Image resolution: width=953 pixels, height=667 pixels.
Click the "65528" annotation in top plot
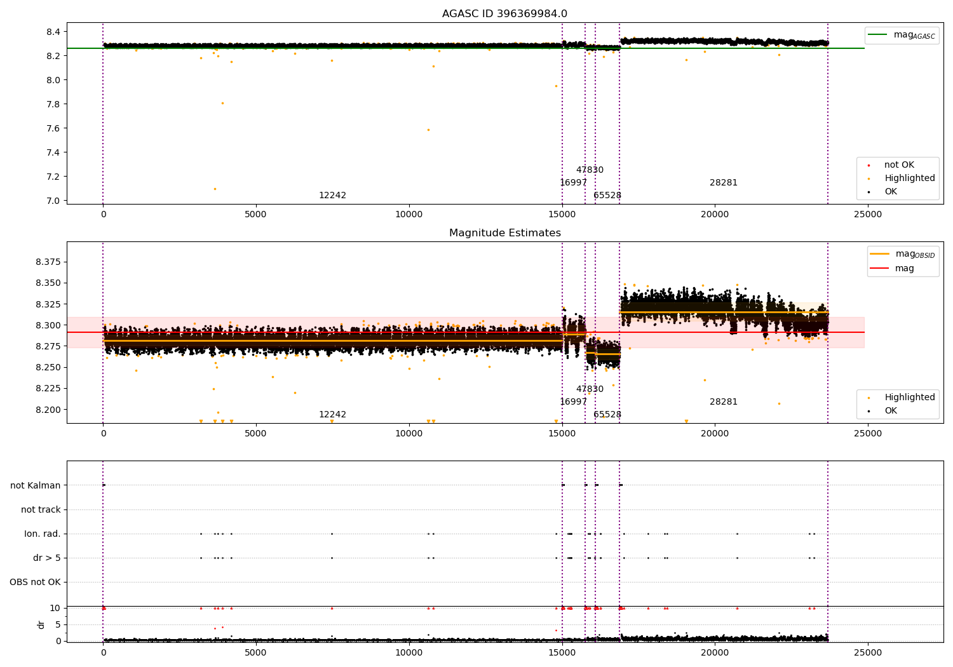(607, 196)
